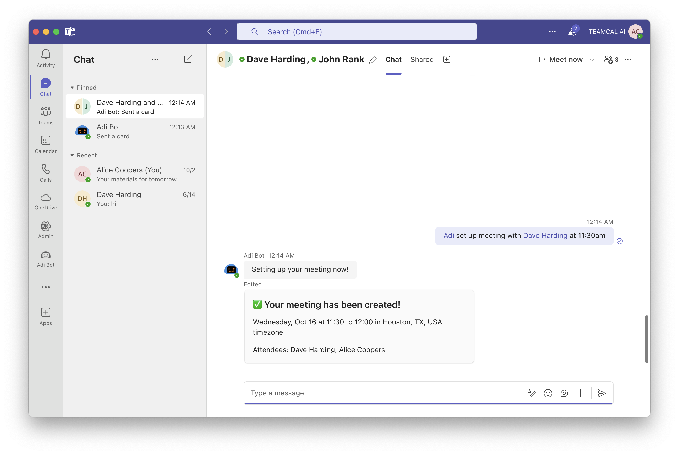
Task: Open the Teams section in sidebar
Action: 46,115
